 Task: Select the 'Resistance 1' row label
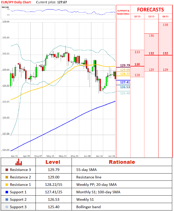(x=20, y=185)
